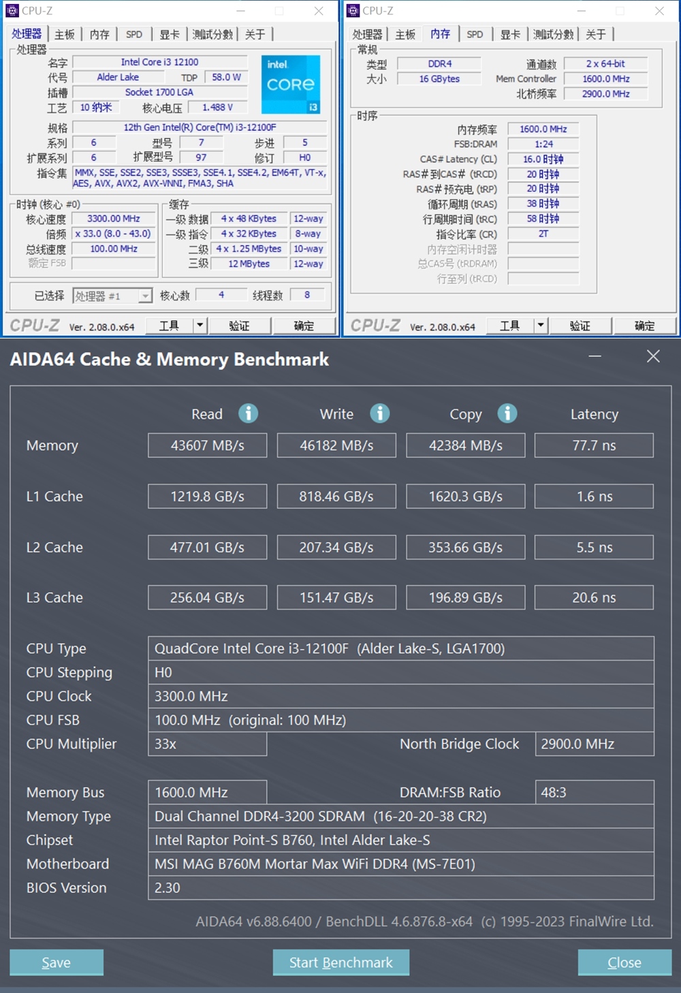
Task: Open the 处理器 #1 selection dropdown
Action: coord(112,296)
